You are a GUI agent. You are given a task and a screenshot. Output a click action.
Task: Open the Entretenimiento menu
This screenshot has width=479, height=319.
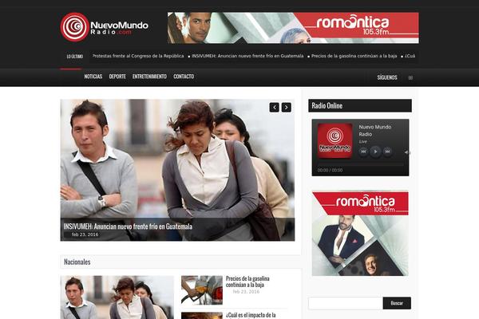149,77
